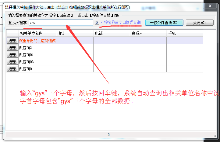Click the 地址 column header
The height and width of the screenshot is (142, 220).
pyautogui.click(x=75, y=34)
